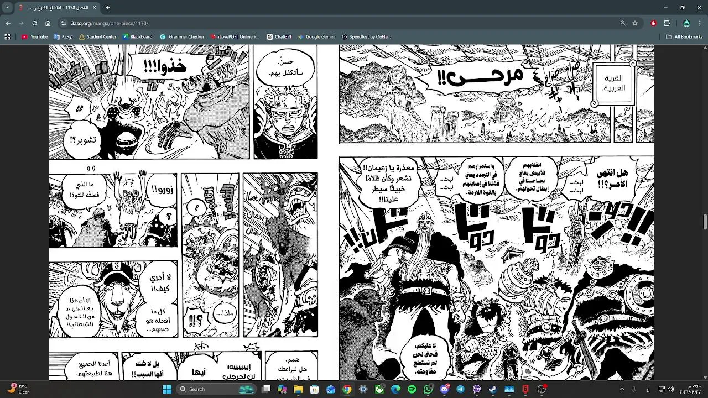Image resolution: width=708 pixels, height=398 pixels.
Task: Open the Grammar Checker bookmark
Action: click(x=182, y=37)
